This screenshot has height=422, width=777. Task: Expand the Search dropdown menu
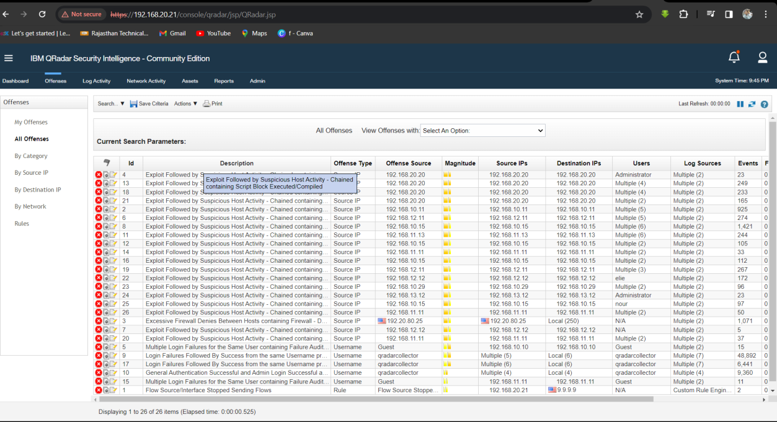tap(111, 103)
